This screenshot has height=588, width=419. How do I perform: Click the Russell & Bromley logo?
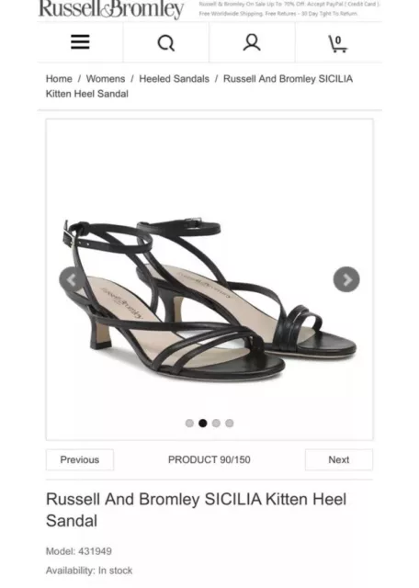pyautogui.click(x=111, y=9)
